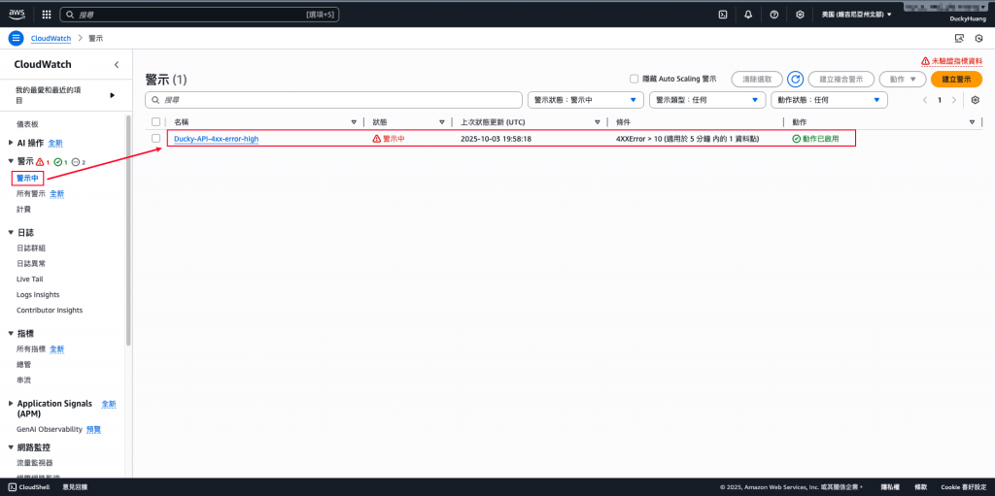
Task: Expand the AI operations section
Action: 11,143
